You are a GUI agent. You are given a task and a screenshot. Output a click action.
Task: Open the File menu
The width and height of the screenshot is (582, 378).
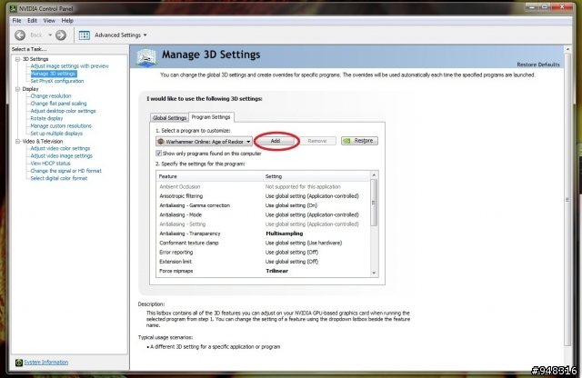(16, 21)
